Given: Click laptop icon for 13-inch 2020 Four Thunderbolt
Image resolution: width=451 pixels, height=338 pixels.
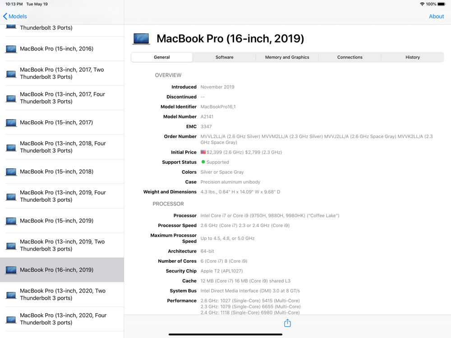Looking at the screenshot, I should [11, 320].
